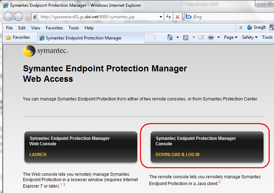This screenshot has width=274, height=193.
Task: Close the SnagIt toolbar with X
Action: 241,28
